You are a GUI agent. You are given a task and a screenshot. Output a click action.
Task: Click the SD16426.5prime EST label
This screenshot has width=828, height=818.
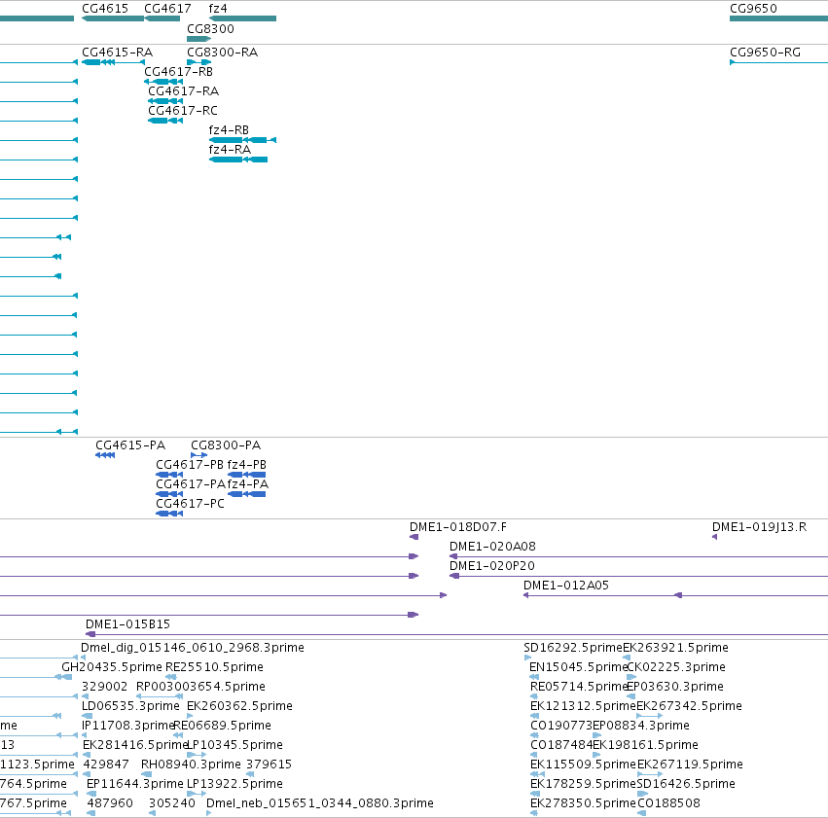coord(686,785)
